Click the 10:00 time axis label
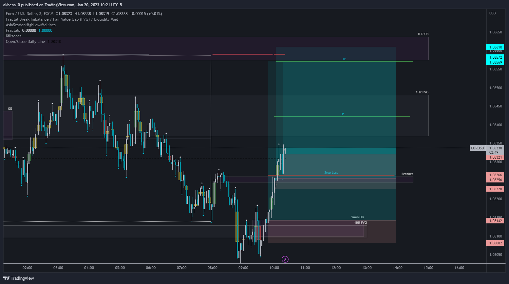509x284 pixels. 274,268
